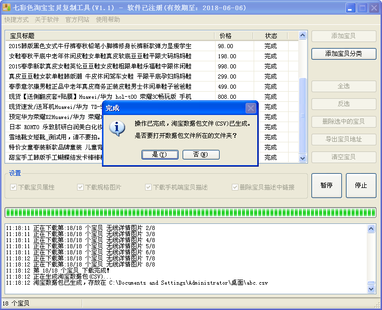Screen dimensions: 382x310
Task: Open the 使用帮助 menu
Action: click(108, 20)
